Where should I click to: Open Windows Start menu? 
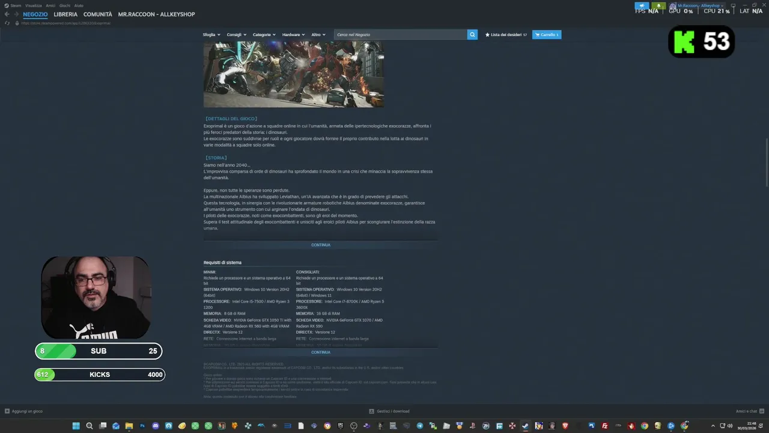pyautogui.click(x=76, y=426)
